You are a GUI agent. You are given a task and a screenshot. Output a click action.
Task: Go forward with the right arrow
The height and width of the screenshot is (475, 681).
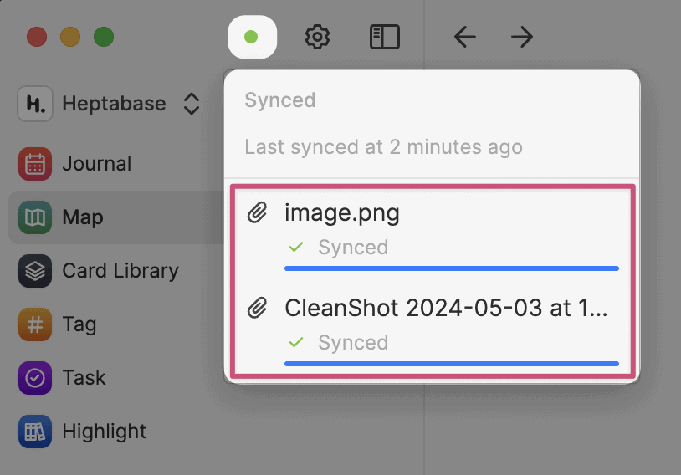point(522,37)
